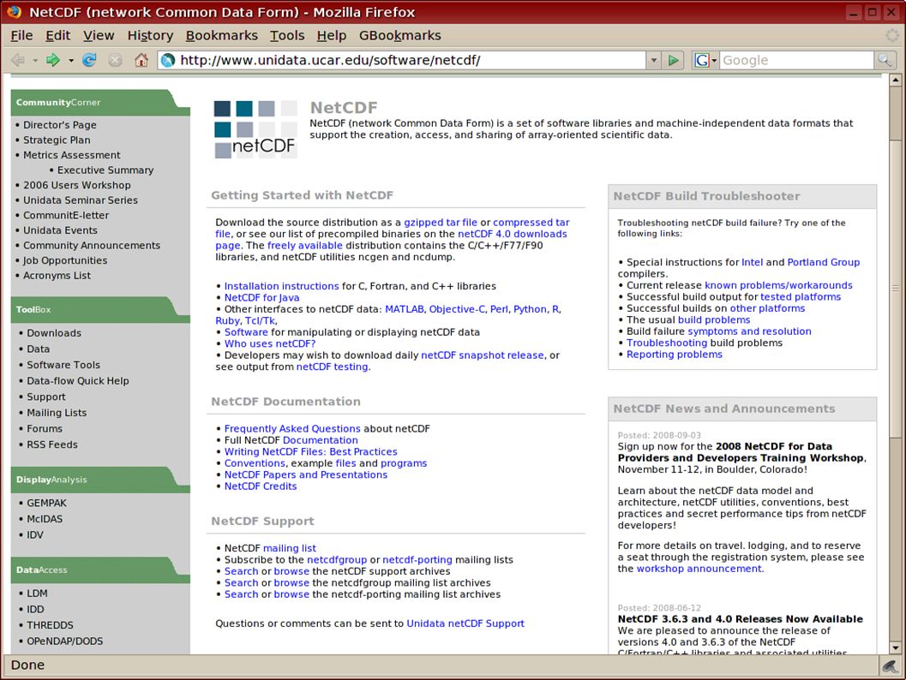Open the Tools menu
906x680 pixels.
[x=287, y=36]
